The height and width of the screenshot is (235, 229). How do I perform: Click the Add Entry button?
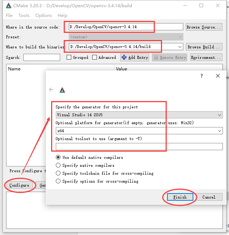tap(135, 57)
